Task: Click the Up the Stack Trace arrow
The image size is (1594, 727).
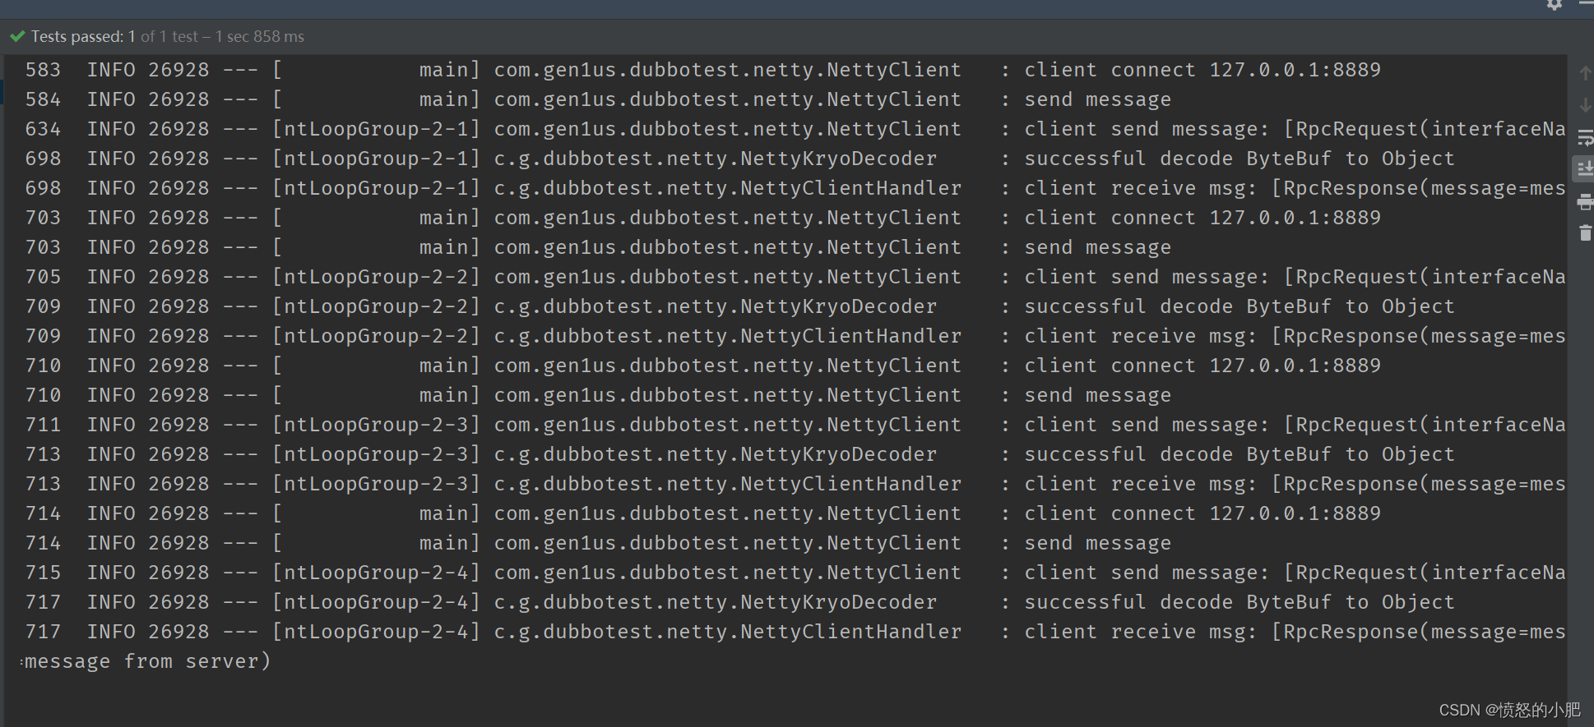Action: click(1585, 73)
